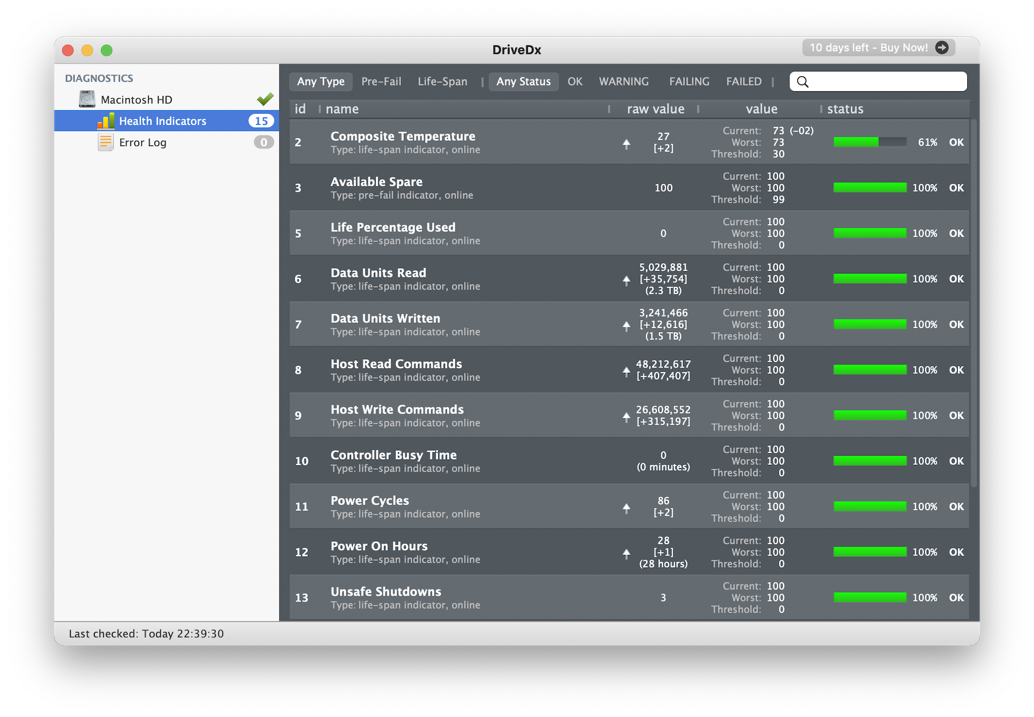Filter indicators by FAILED status
The width and height of the screenshot is (1034, 717).
744,82
